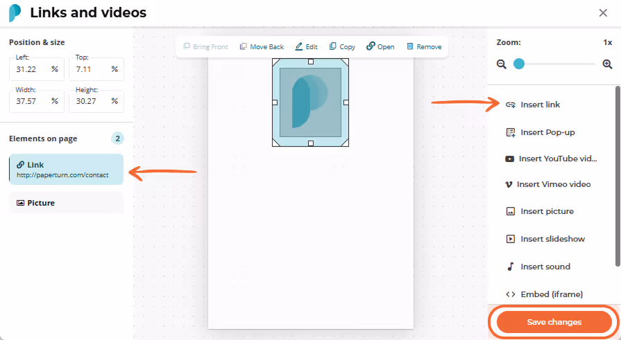Save changes with the orange button
This screenshot has height=340, width=621.
point(554,322)
